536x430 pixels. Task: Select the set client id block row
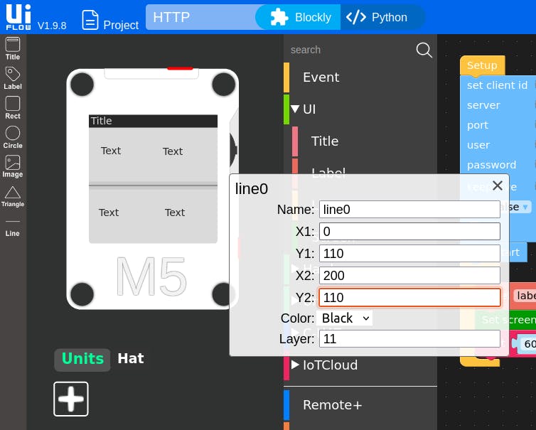[498, 85]
